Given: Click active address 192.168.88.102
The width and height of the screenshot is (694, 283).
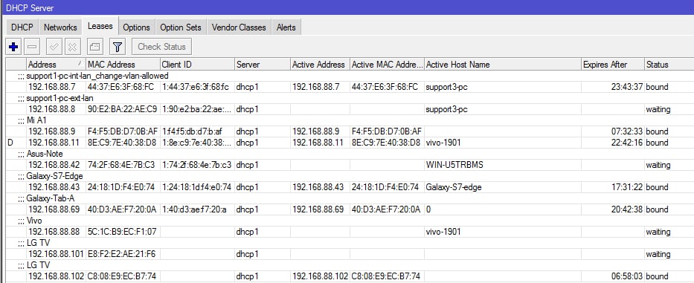Looking at the screenshot, I should (x=320, y=276).
